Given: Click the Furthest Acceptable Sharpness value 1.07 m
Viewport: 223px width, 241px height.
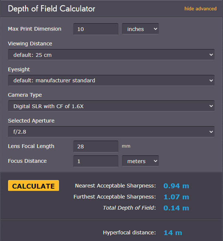Looking at the screenshot, I should pyautogui.click(x=176, y=197).
